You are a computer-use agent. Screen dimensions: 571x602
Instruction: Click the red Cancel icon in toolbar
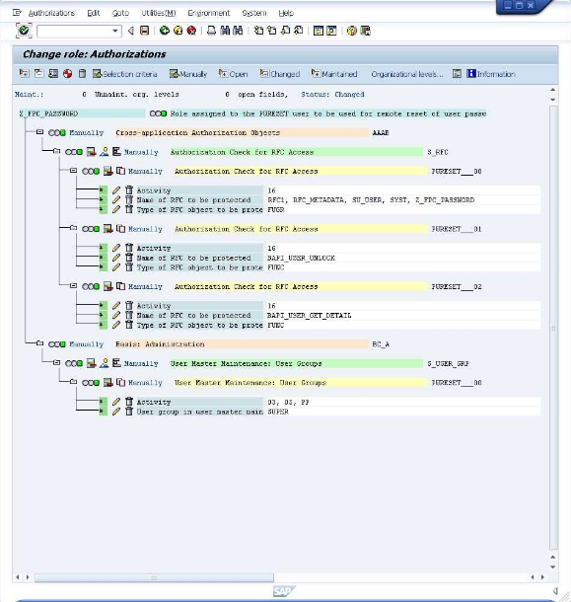[191, 31]
